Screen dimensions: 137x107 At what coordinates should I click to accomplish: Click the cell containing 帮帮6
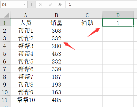coord(26,69)
